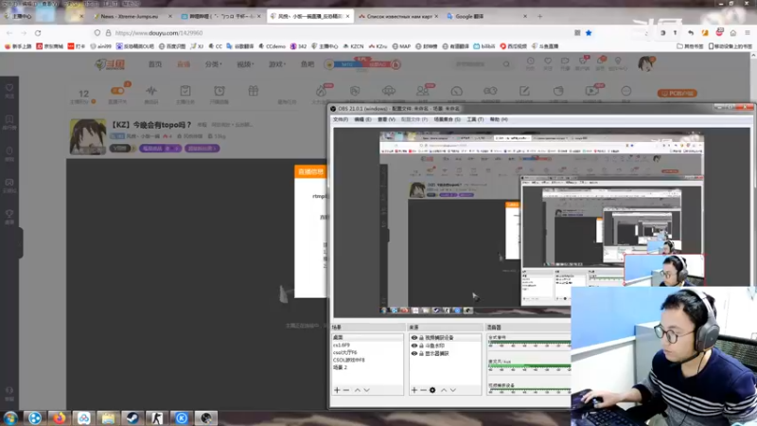The image size is (757, 426).
Task: Open 其他书签 folder in bookmarks bar
Action: click(690, 46)
